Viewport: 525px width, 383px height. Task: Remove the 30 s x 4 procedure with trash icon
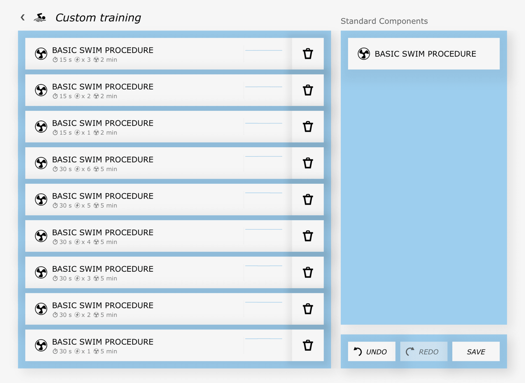[308, 236]
